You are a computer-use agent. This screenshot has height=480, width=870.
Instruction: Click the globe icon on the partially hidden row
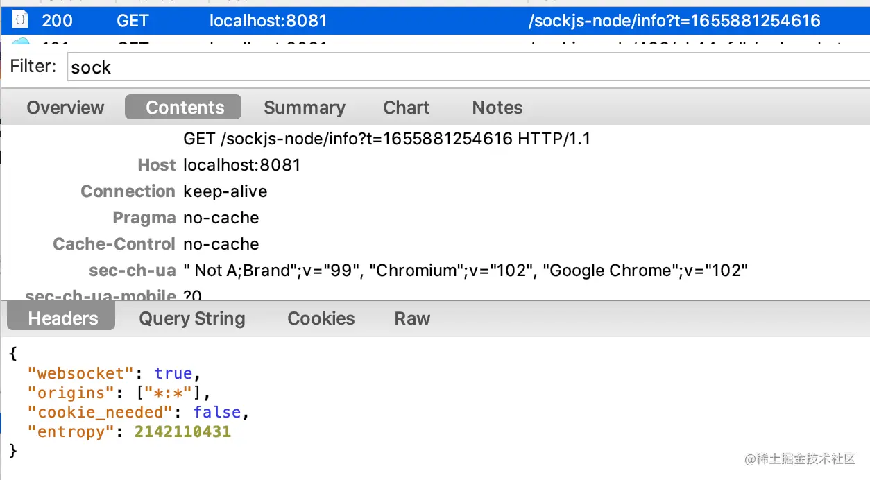tap(21, 43)
